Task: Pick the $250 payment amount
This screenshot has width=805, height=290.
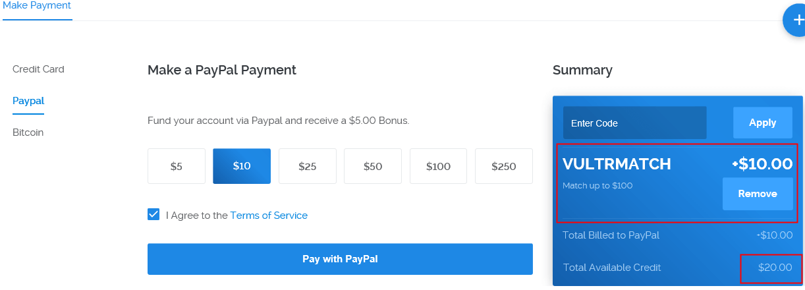Action: (x=504, y=166)
